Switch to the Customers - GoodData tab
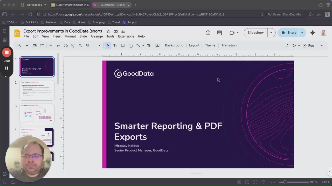 pyautogui.click(x=112, y=5)
